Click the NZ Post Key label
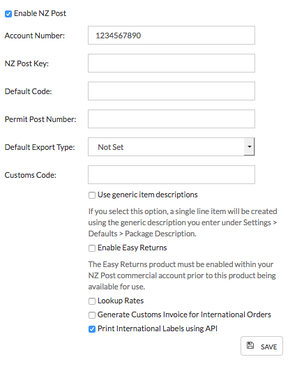 coord(26,63)
